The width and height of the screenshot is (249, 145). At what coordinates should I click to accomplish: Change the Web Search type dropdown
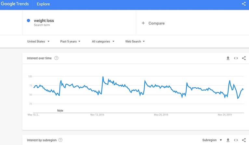135,42
